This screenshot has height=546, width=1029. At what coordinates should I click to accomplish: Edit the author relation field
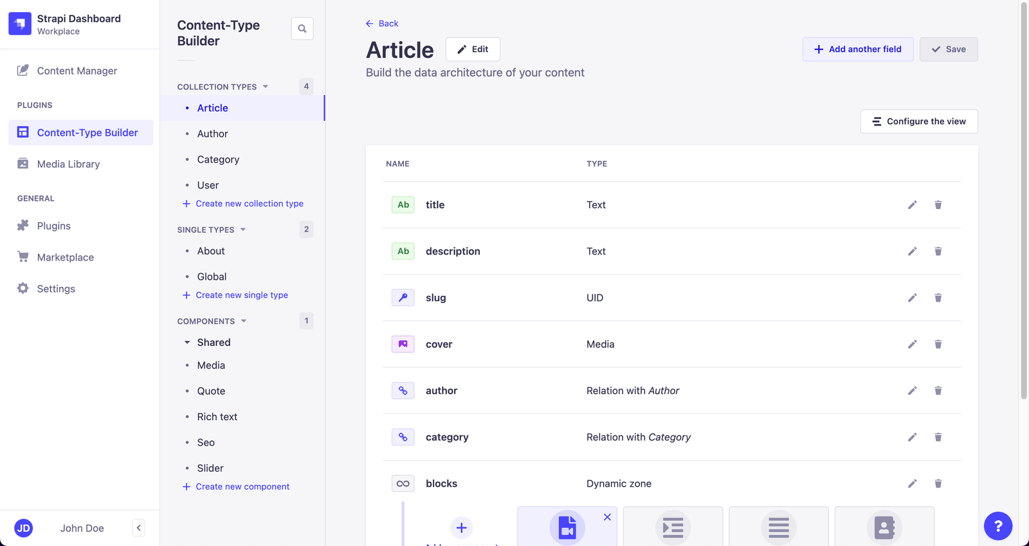pyautogui.click(x=912, y=390)
